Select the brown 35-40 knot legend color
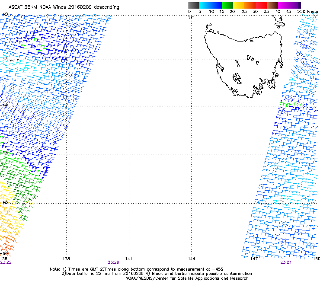Screen dimensions: 320x281 [272, 5]
